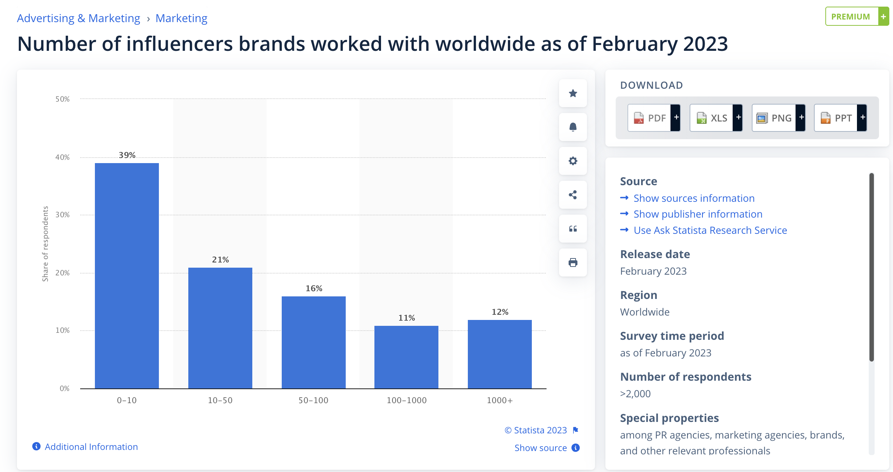Viewport: 893px width, 472px height.
Task: Use Ask Statista Research Service link
Action: pyautogui.click(x=710, y=230)
